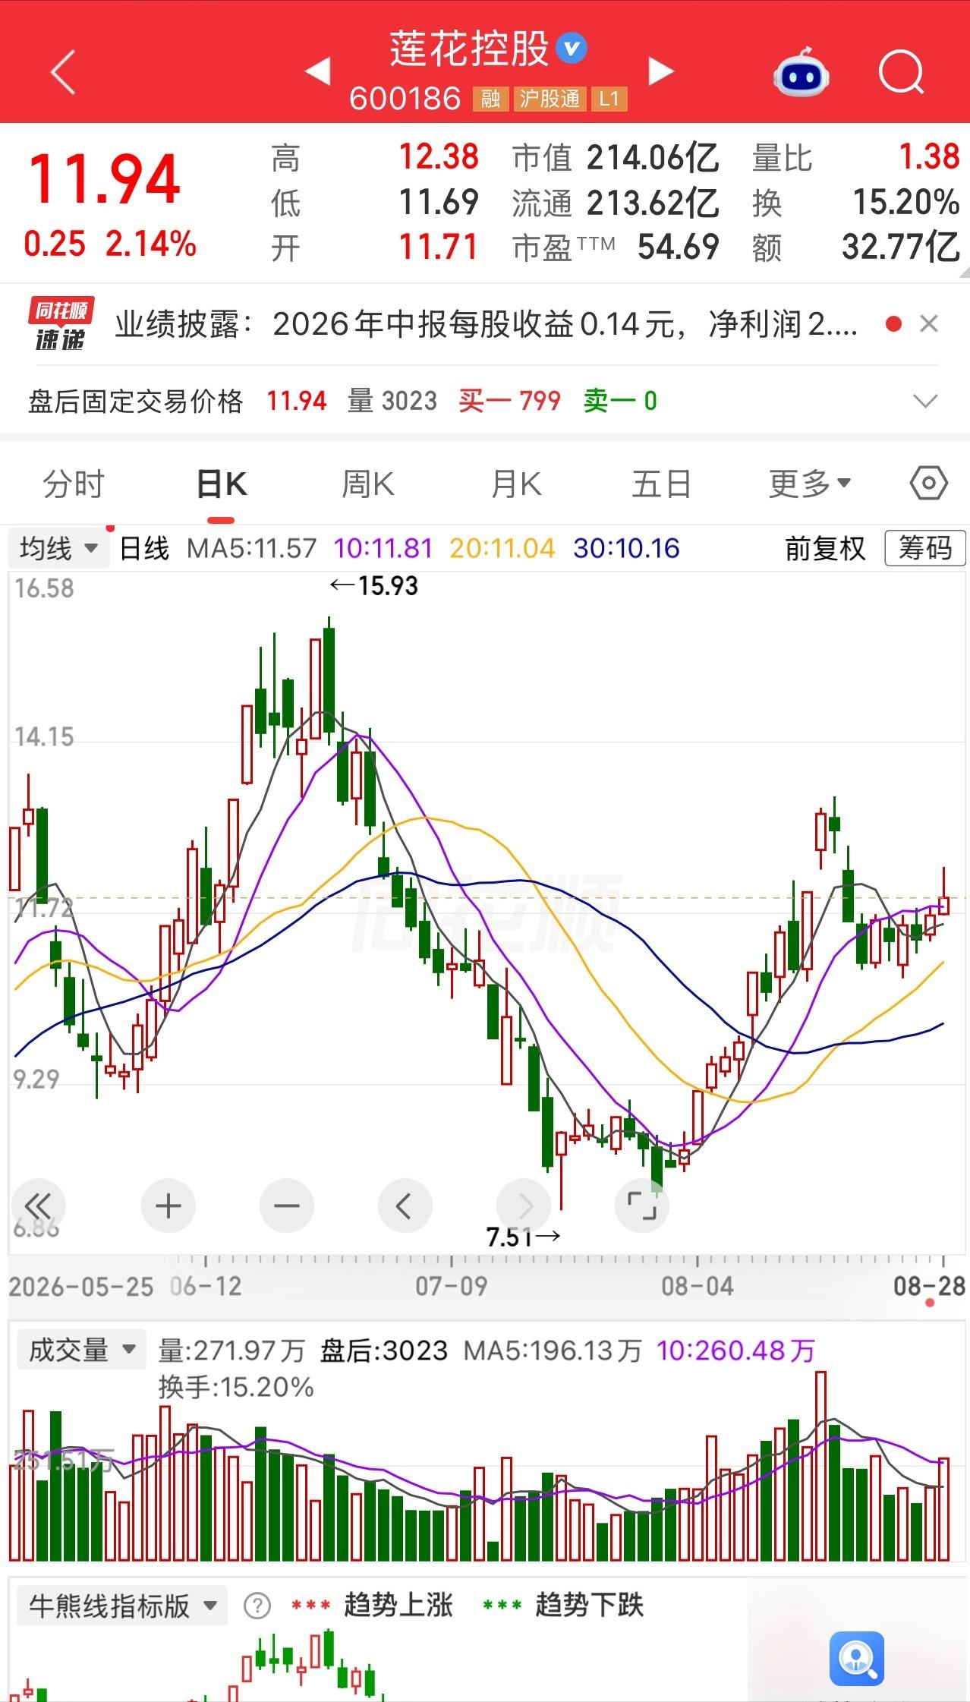Image resolution: width=970 pixels, height=1702 pixels.
Task: Tap the back arrow in the header
Action: tap(63, 72)
